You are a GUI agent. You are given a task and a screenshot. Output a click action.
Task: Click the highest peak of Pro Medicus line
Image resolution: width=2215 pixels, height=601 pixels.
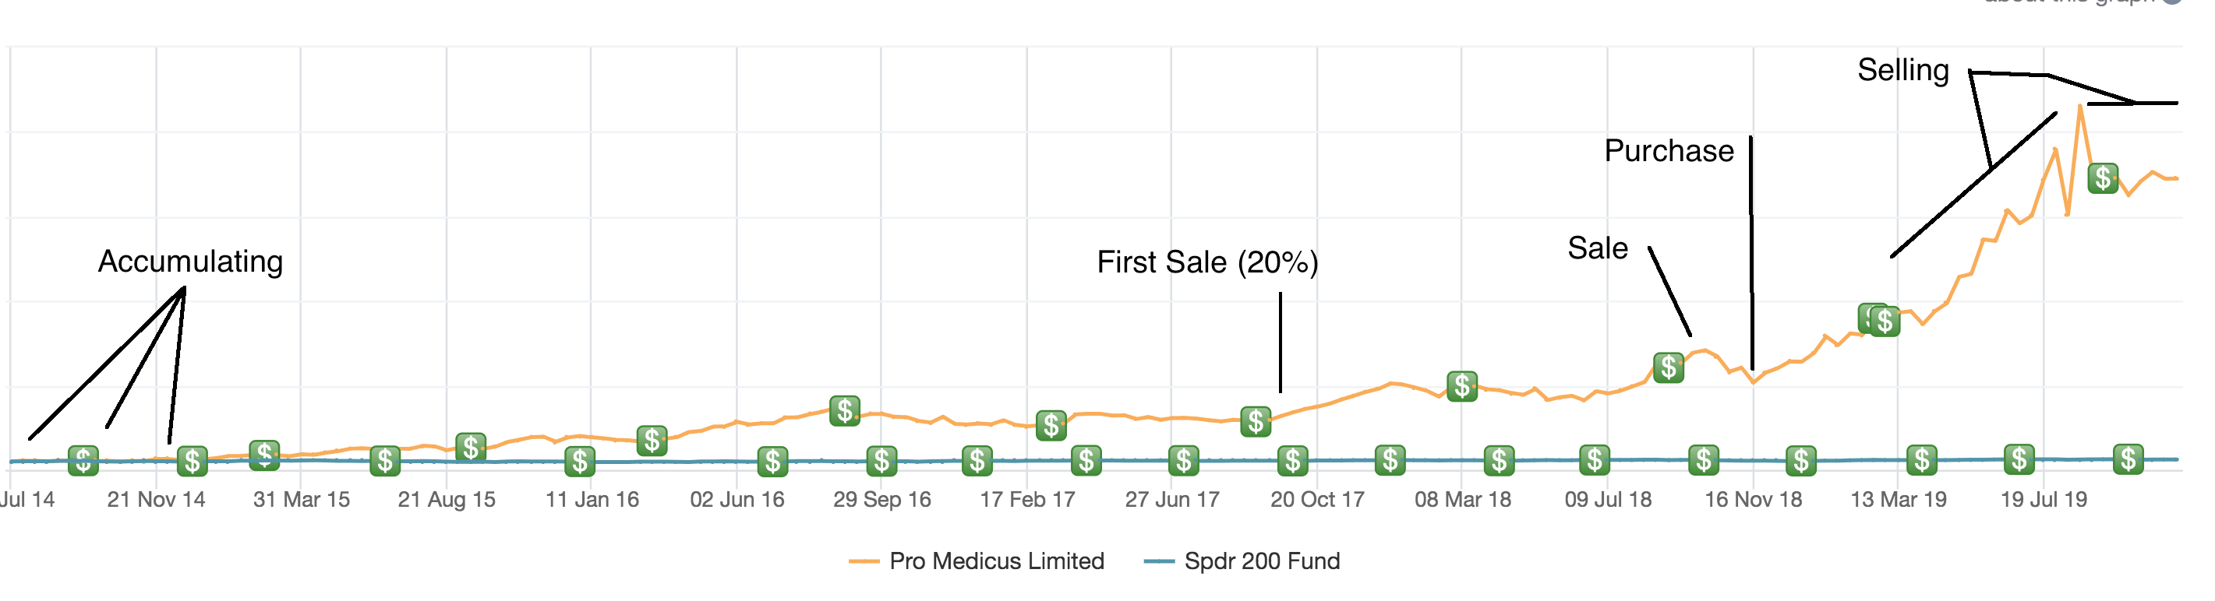pyautogui.click(x=2080, y=107)
